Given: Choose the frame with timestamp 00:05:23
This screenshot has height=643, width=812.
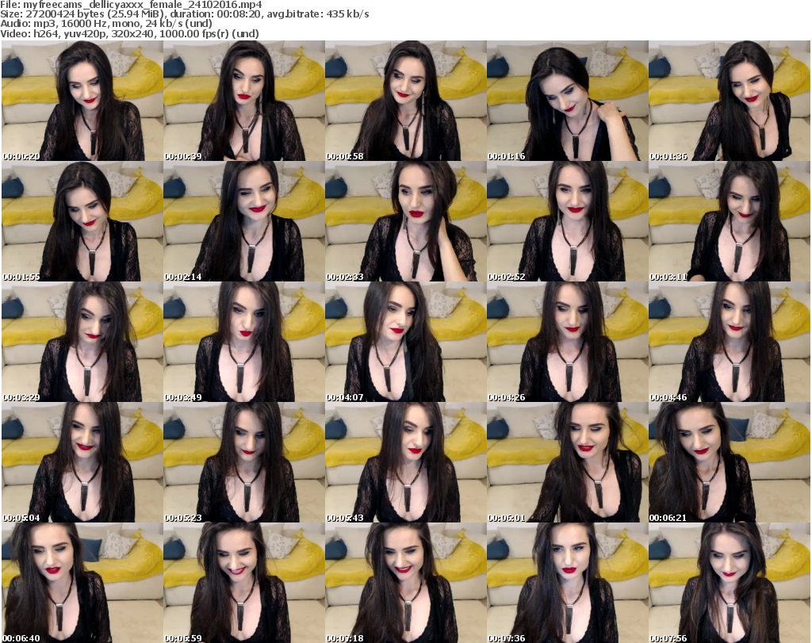Looking at the screenshot, I should pyautogui.click(x=244, y=462).
